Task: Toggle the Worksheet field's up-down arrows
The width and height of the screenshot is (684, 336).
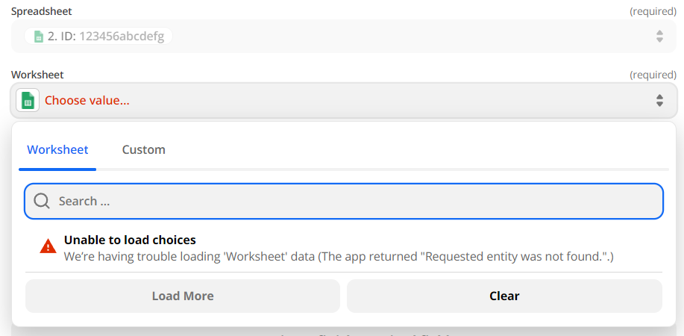Action: (659, 101)
